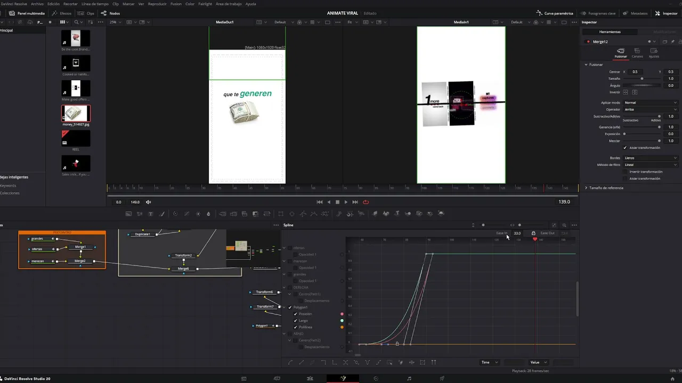
Task: Toggle loop playback
Action: coord(366,202)
